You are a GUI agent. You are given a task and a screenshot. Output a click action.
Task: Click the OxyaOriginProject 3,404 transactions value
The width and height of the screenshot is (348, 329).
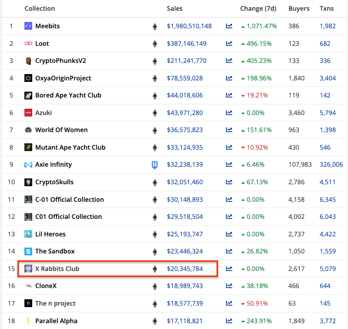tap(328, 78)
